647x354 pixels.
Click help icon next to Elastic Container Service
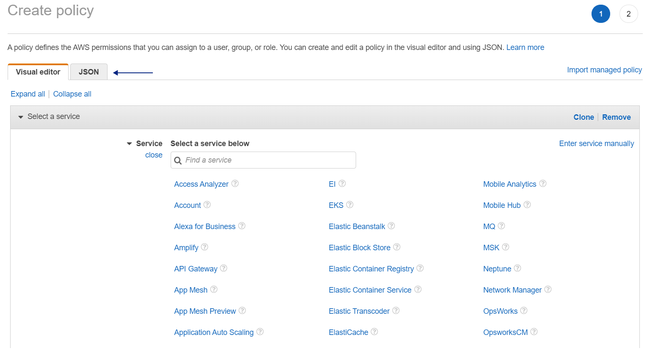click(418, 289)
